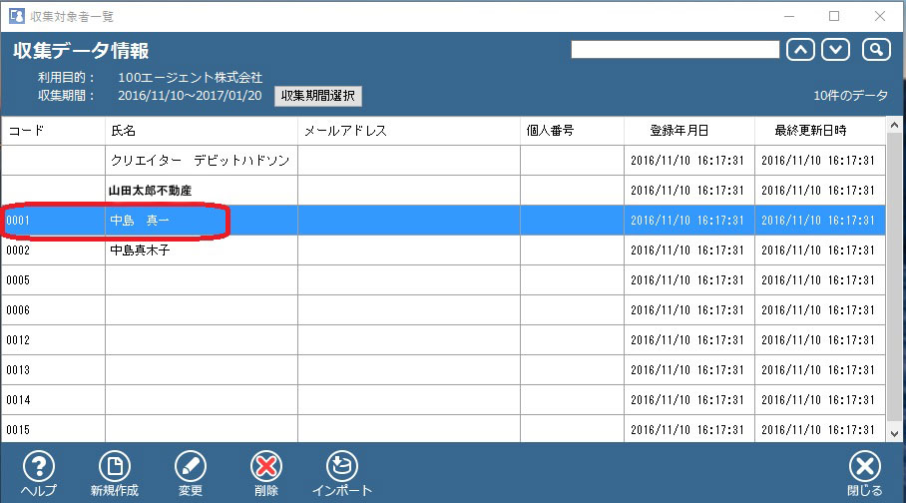Click the メールアドレス column header
The height and width of the screenshot is (503, 906).
tap(408, 131)
